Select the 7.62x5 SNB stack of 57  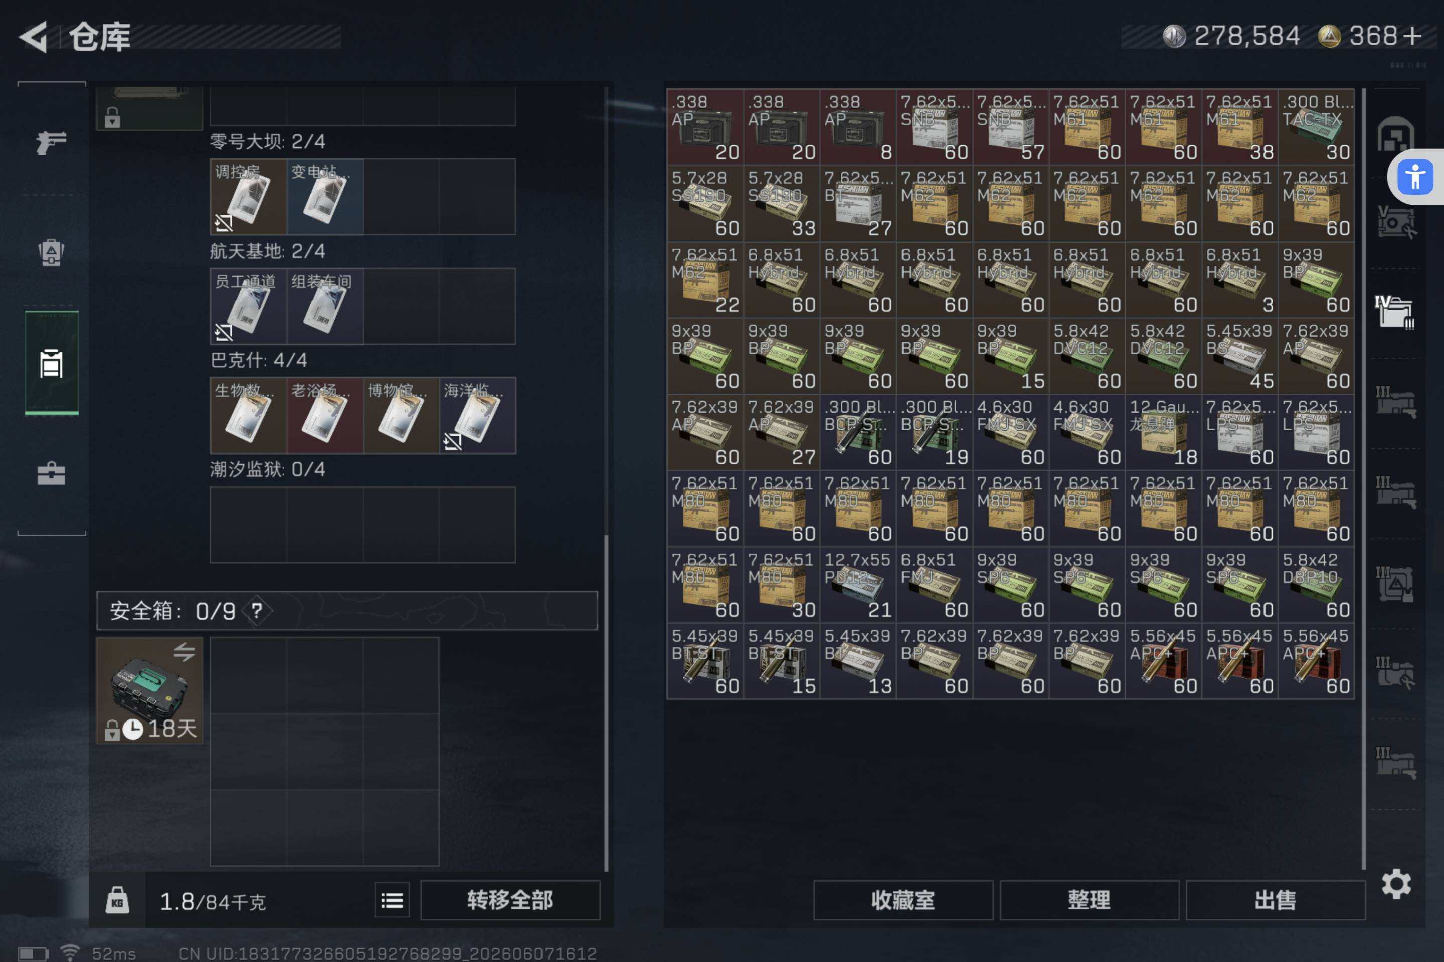(1011, 127)
